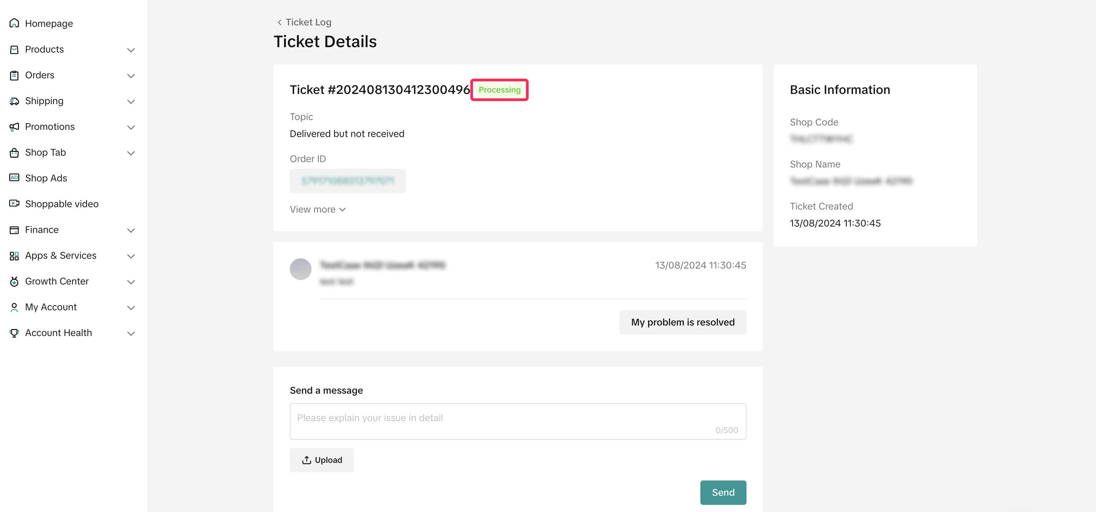Click the Homepage house icon
The image size is (1096, 512).
coord(14,23)
